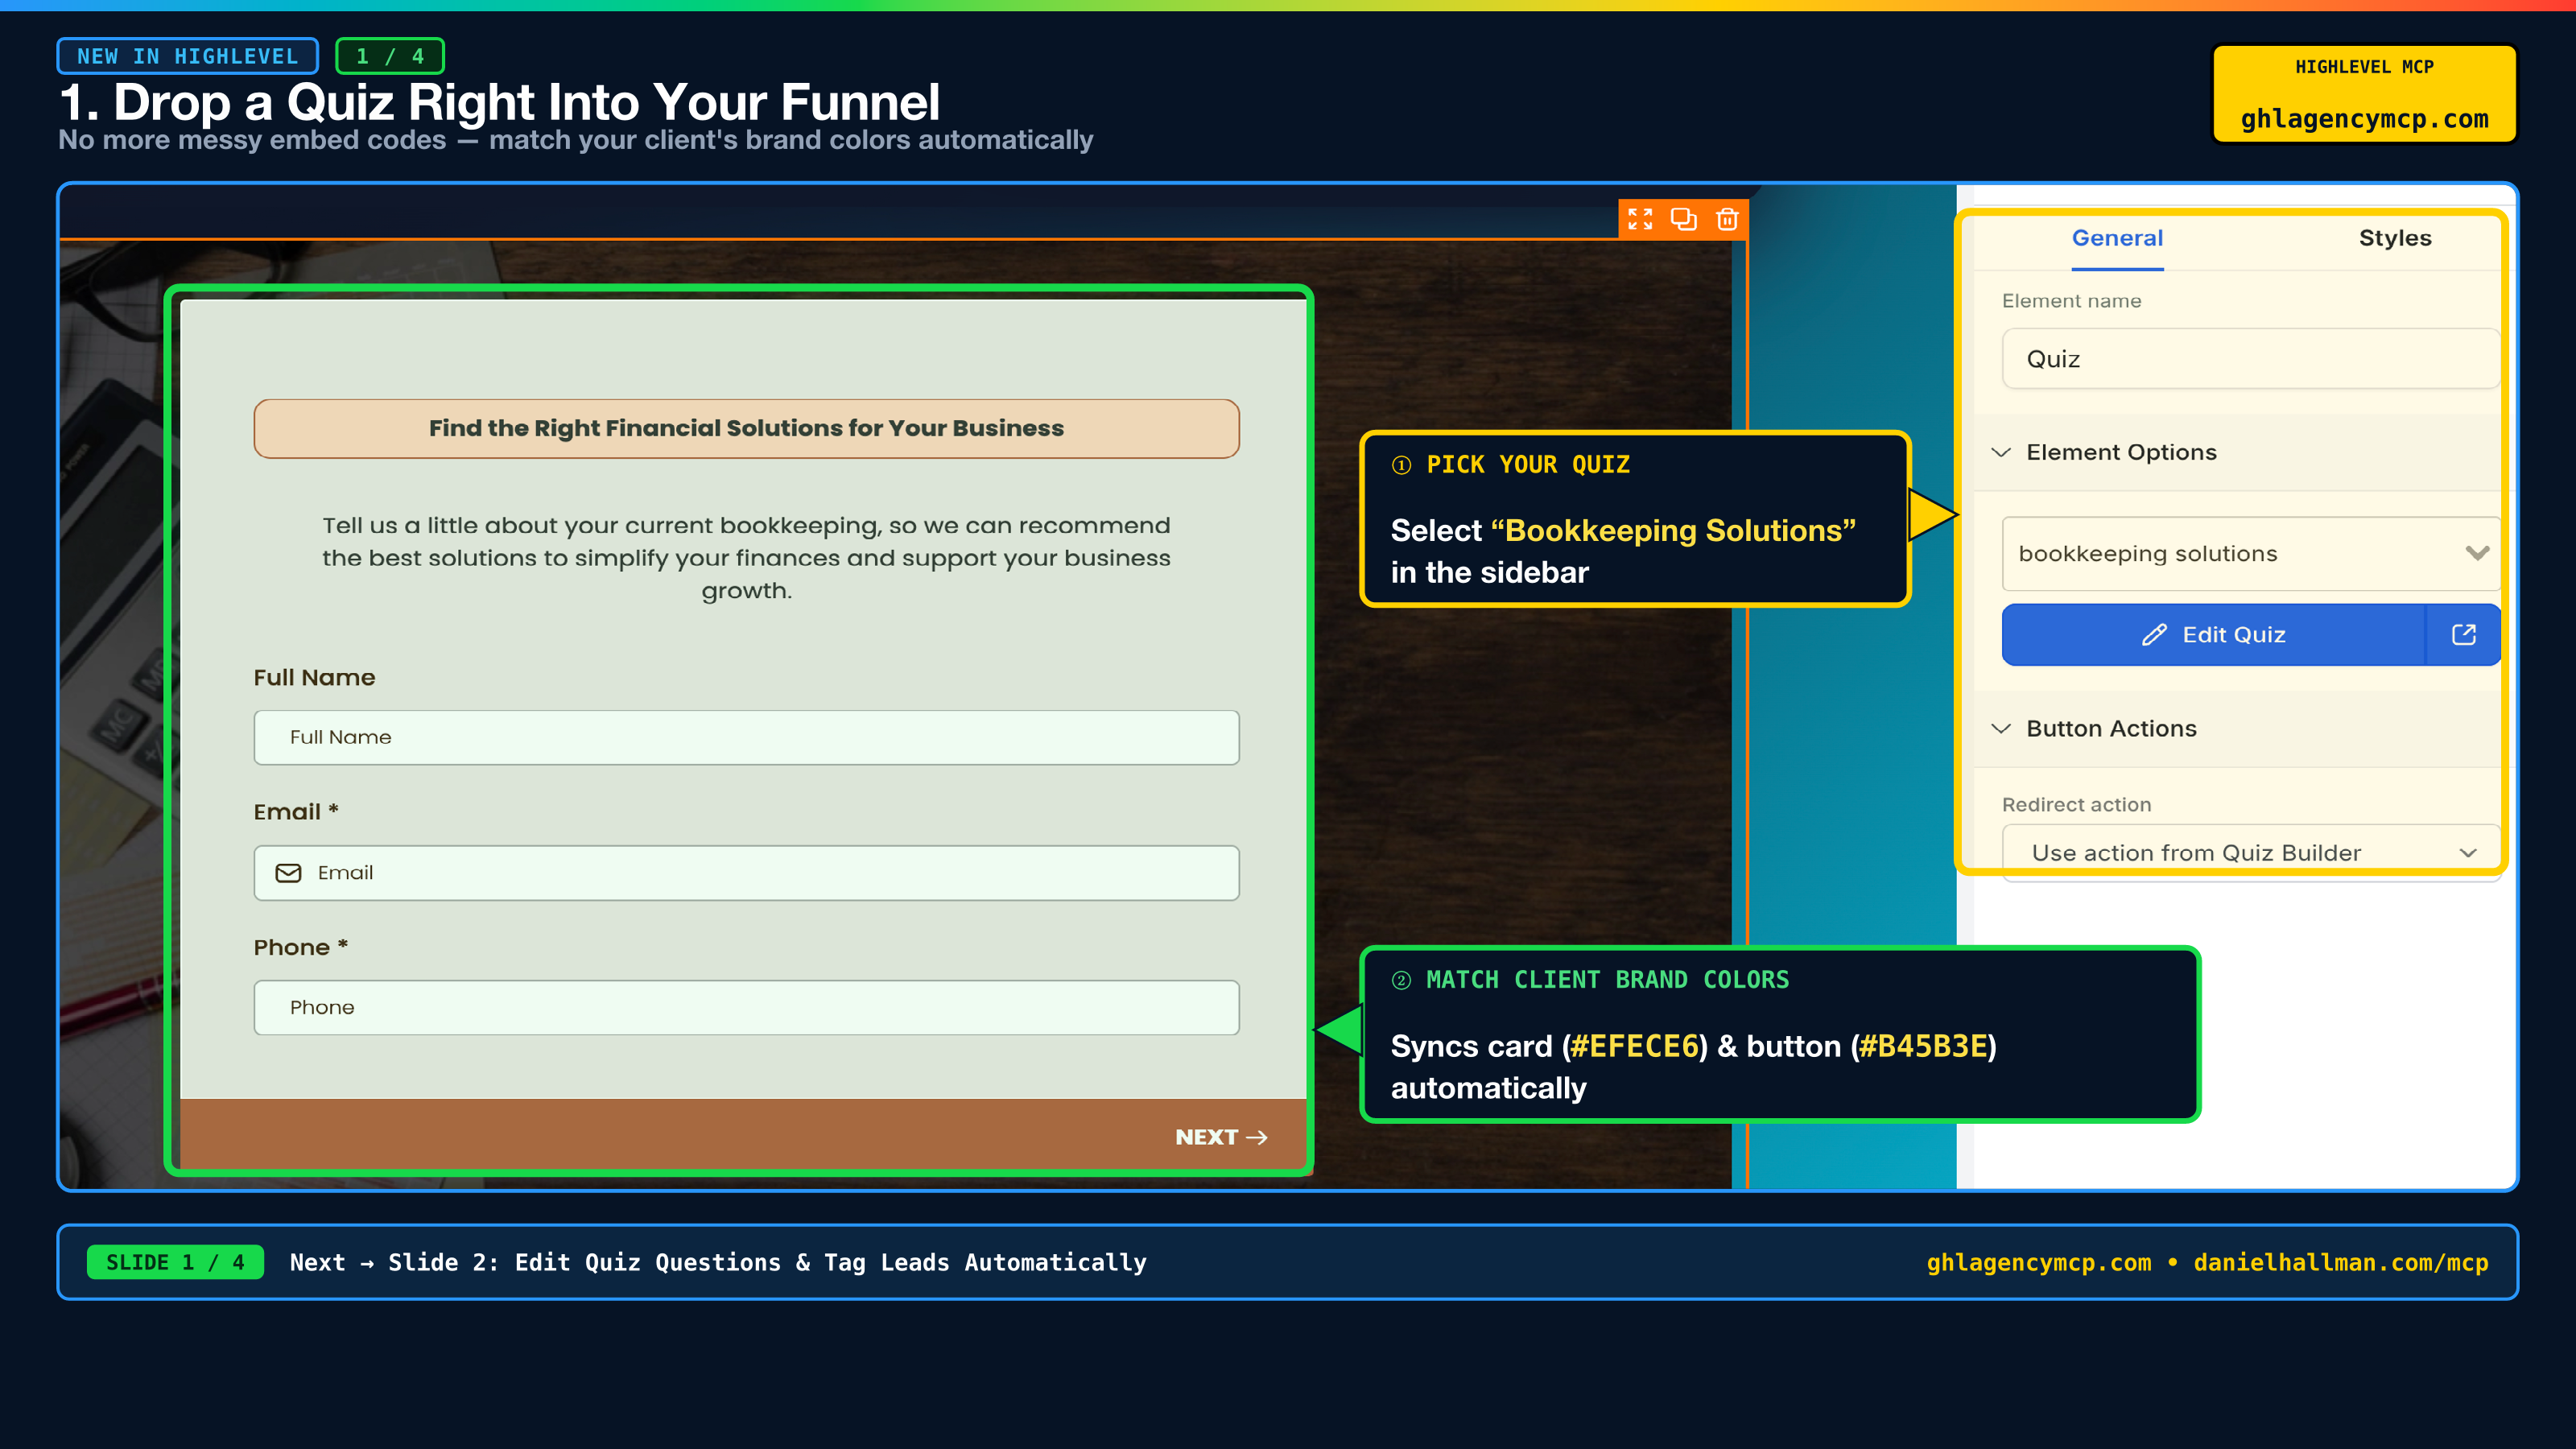Image resolution: width=2576 pixels, height=1449 pixels.
Task: Click the Redirect action label
Action: tap(2076, 804)
